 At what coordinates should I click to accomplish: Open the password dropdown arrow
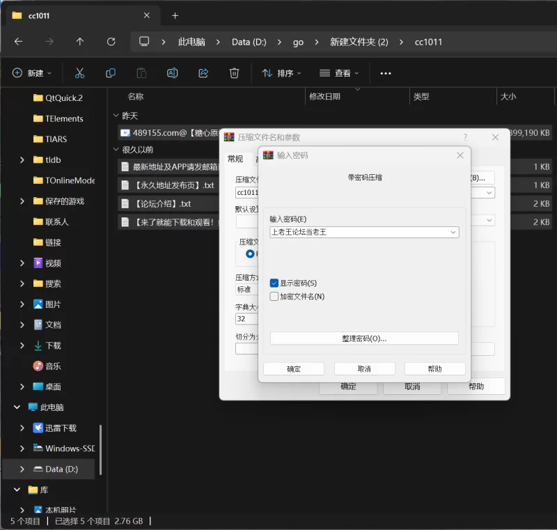(453, 233)
